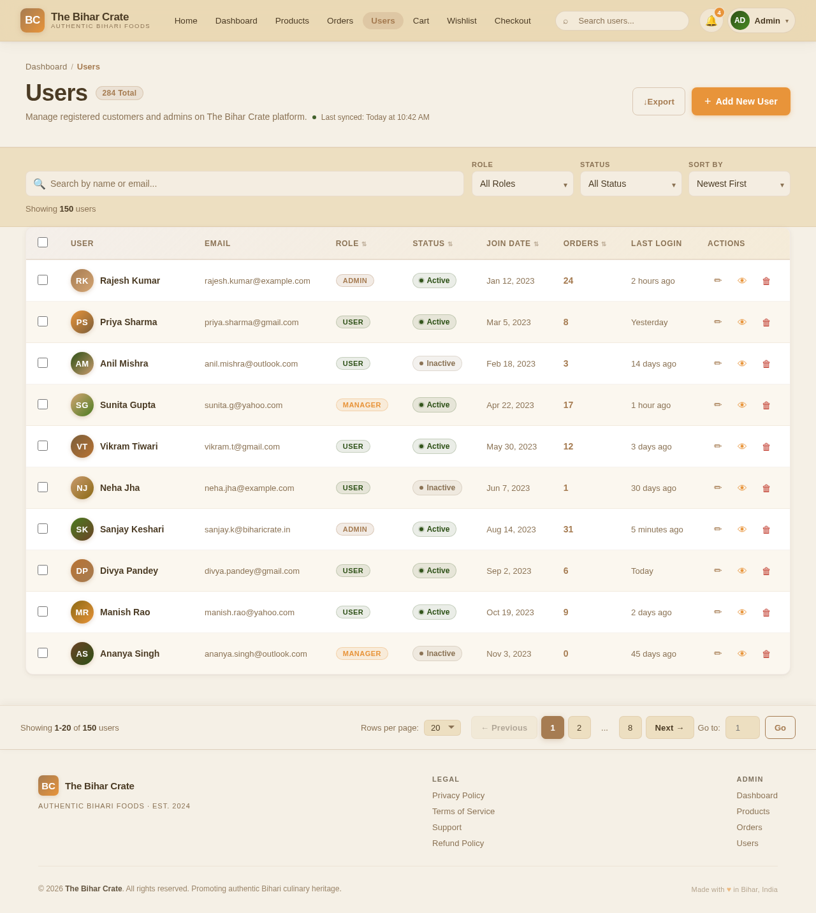Open the notifications bell
Viewport: 816px width, 913px height.
(711, 20)
